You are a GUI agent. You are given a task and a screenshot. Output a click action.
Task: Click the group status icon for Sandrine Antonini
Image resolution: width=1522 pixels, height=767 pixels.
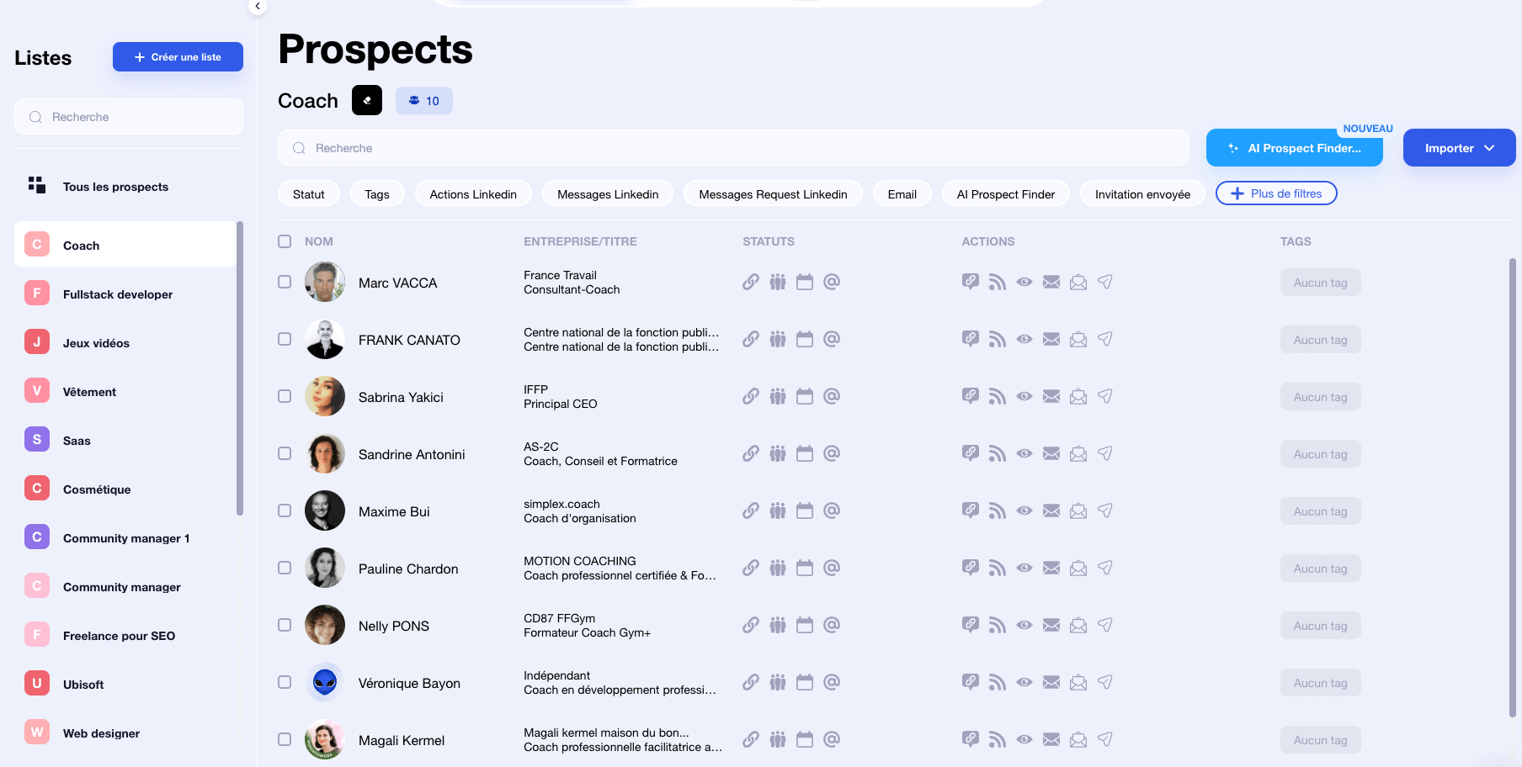pos(778,454)
